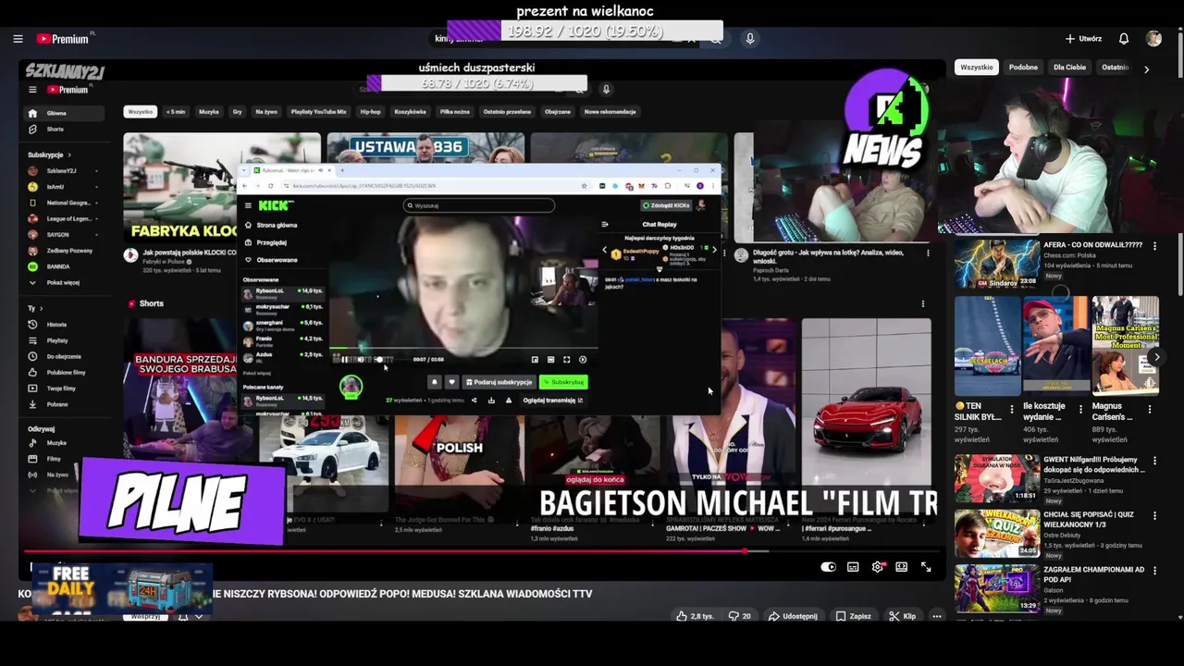This screenshot has width=1184, height=666.
Task: Select Główna in the recorded YouTube sidebar
Action: pyautogui.click(x=65, y=113)
